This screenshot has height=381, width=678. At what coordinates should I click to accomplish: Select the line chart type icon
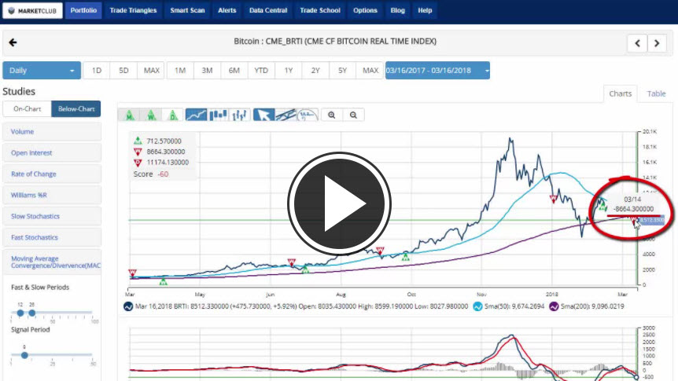[196, 115]
